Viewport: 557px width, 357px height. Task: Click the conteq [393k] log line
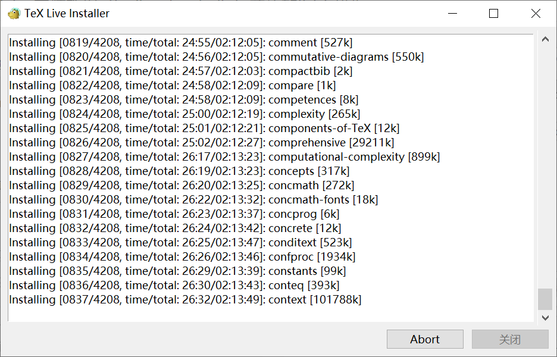pyautogui.click(x=174, y=285)
